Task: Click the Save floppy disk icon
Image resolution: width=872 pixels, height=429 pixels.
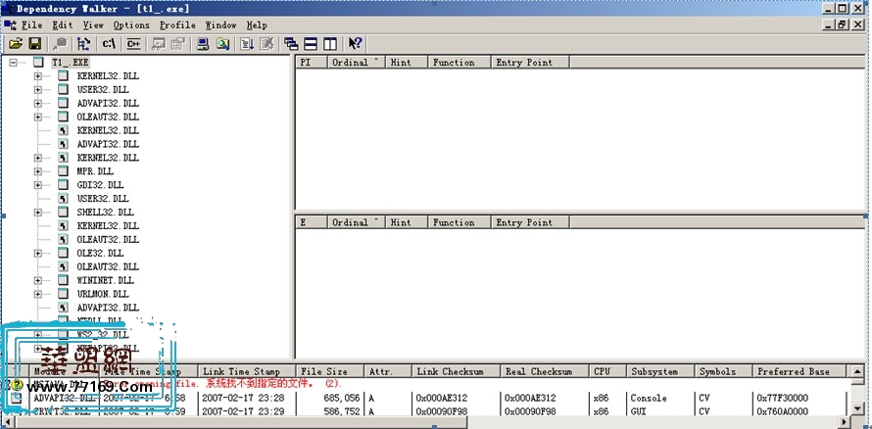Action: tap(34, 43)
